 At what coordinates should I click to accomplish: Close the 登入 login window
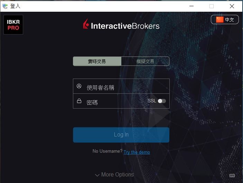coord(232,6)
